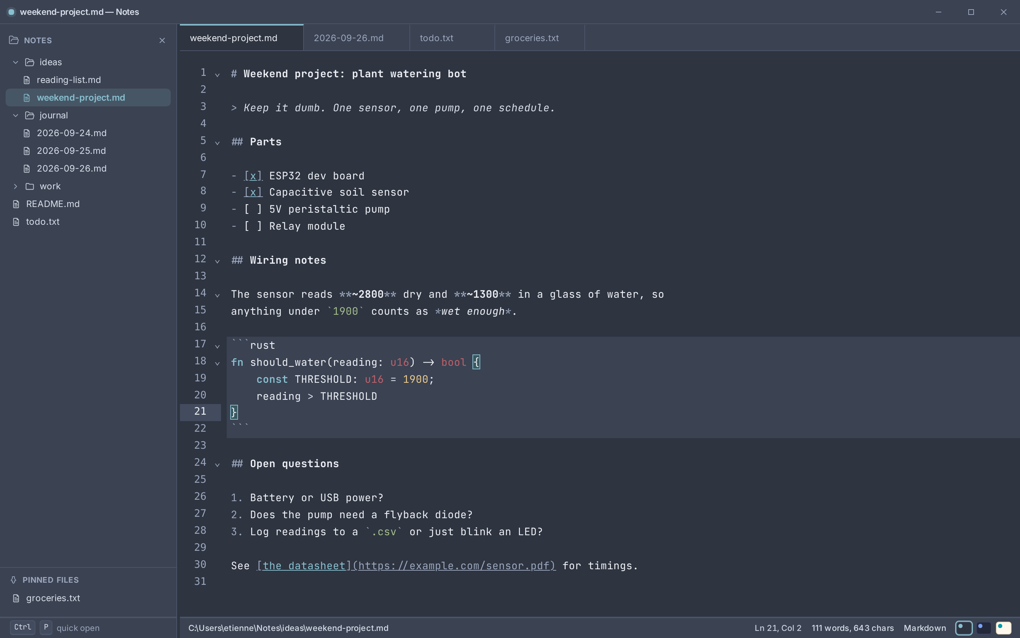
Task: Select the light cream theme swatch
Action: [1004, 628]
